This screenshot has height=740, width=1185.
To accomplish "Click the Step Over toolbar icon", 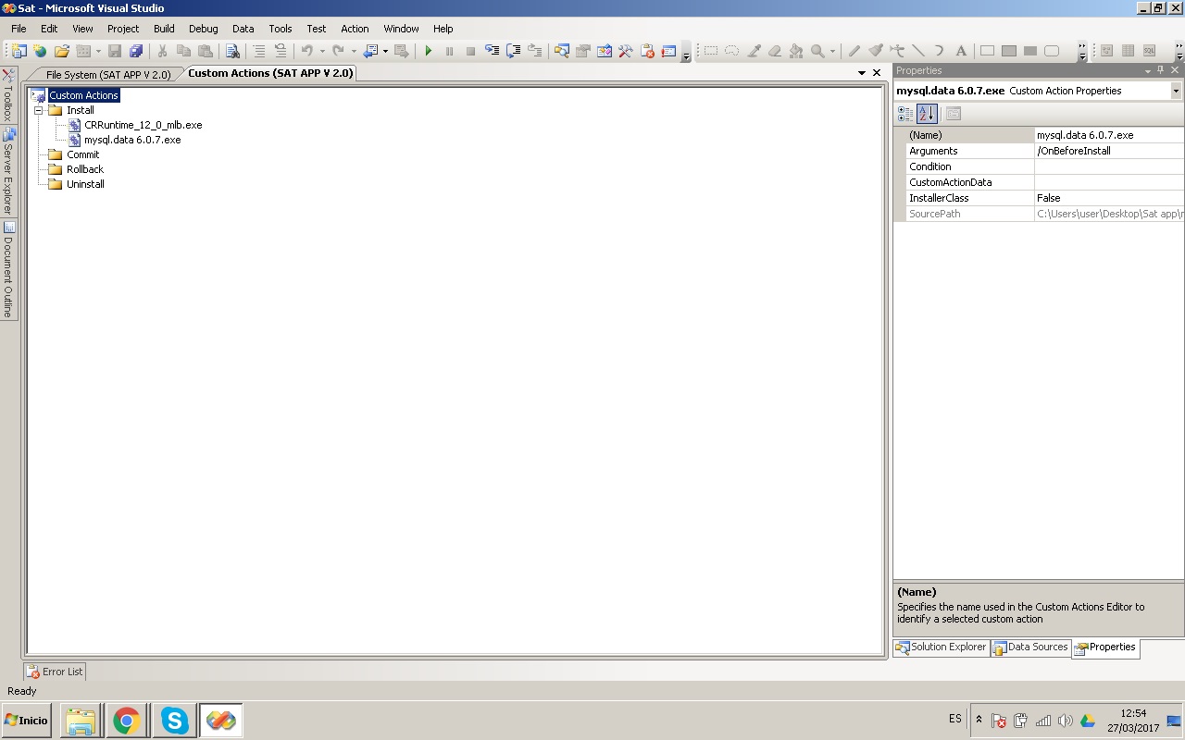I will (x=513, y=51).
